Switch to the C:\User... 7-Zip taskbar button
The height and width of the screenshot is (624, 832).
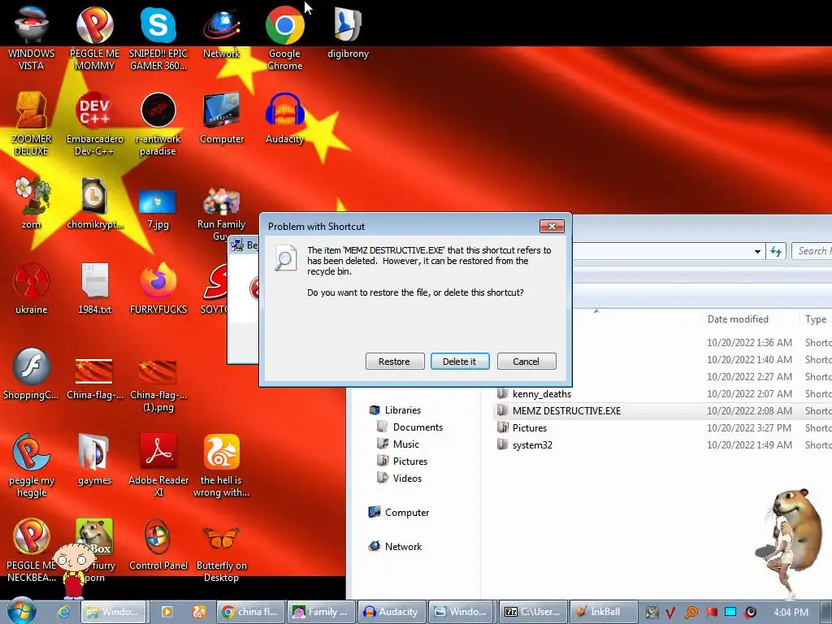click(x=533, y=612)
